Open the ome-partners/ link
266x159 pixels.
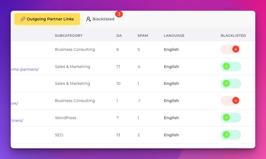24,69
